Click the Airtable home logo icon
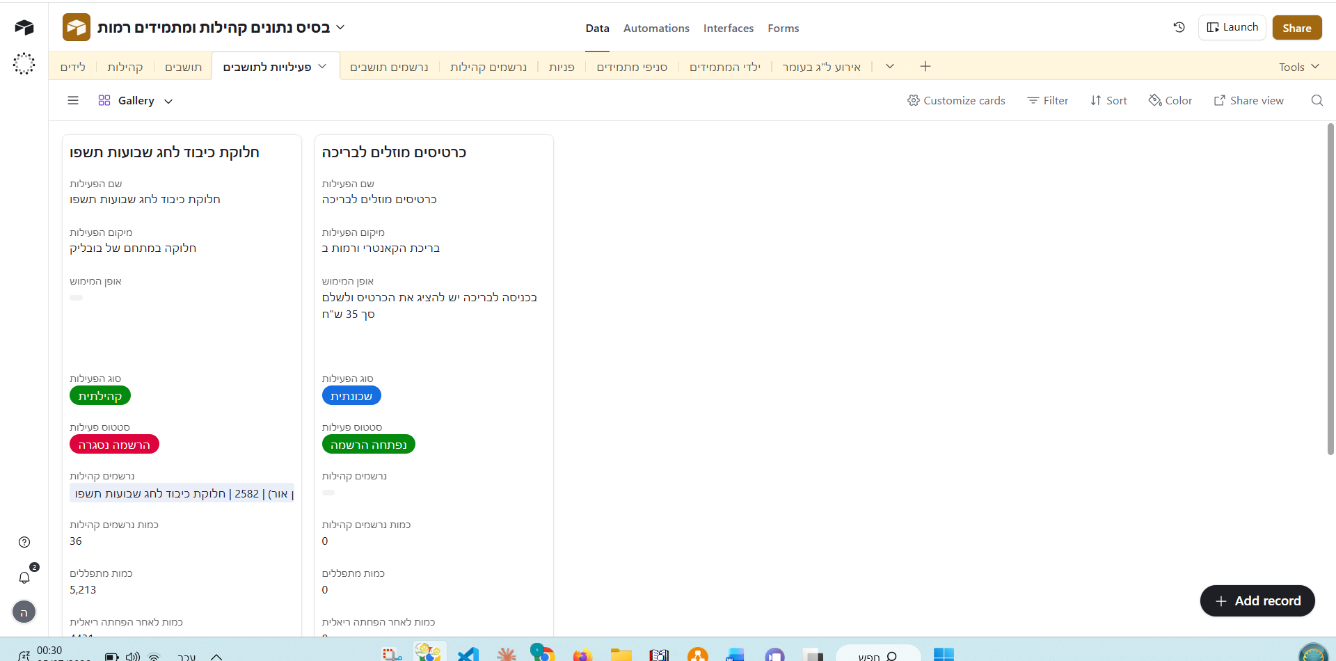The height and width of the screenshot is (661, 1336). (x=24, y=27)
